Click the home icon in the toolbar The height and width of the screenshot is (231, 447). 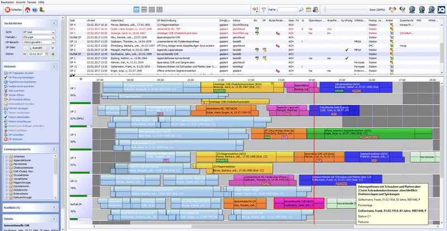pyautogui.click(x=27, y=10)
